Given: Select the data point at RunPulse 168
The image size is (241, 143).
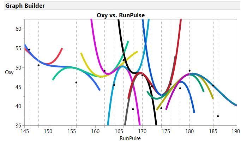Looking at the screenshot, I should 133,109.
